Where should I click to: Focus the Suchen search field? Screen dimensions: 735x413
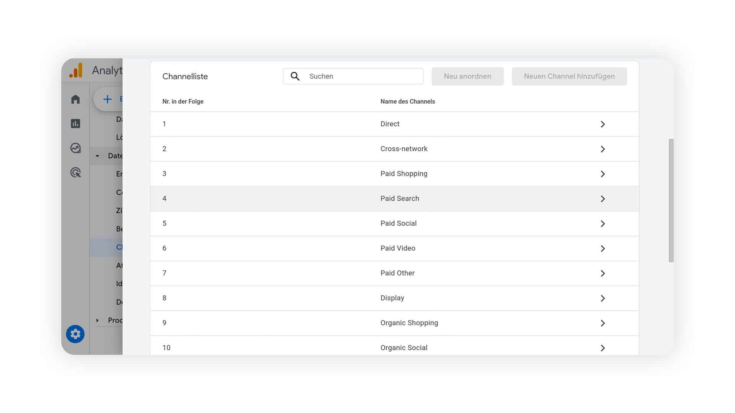coord(353,76)
